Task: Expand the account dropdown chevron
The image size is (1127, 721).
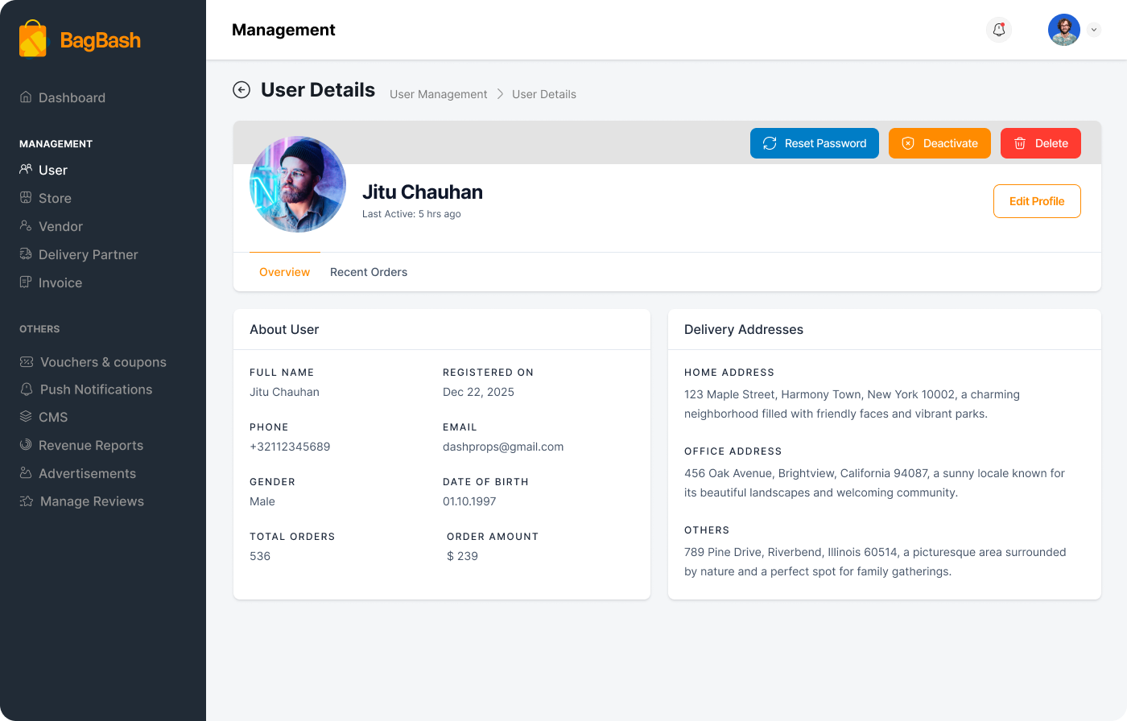Action: point(1093,30)
